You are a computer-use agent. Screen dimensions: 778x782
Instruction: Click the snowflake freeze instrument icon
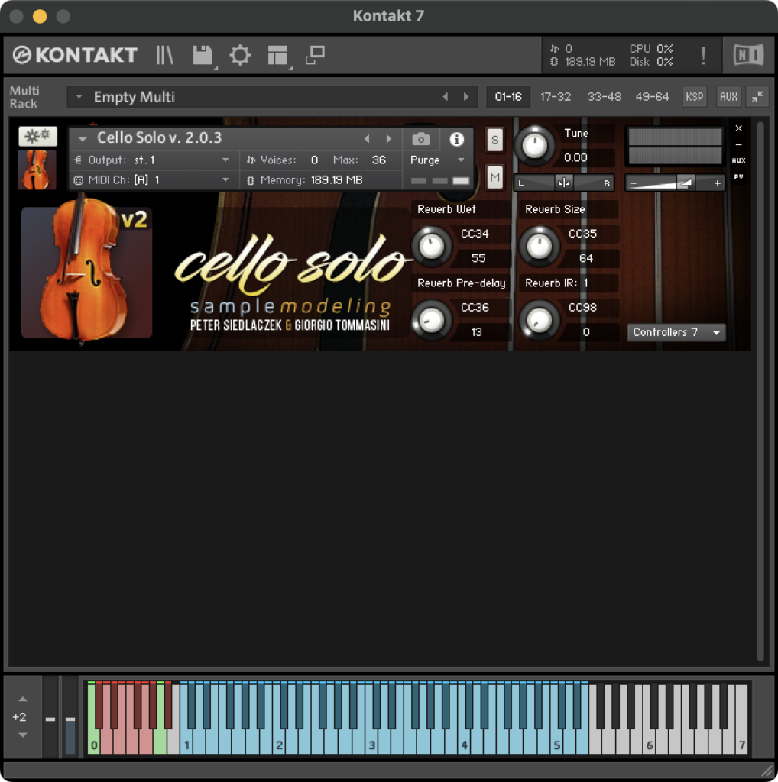(x=38, y=136)
